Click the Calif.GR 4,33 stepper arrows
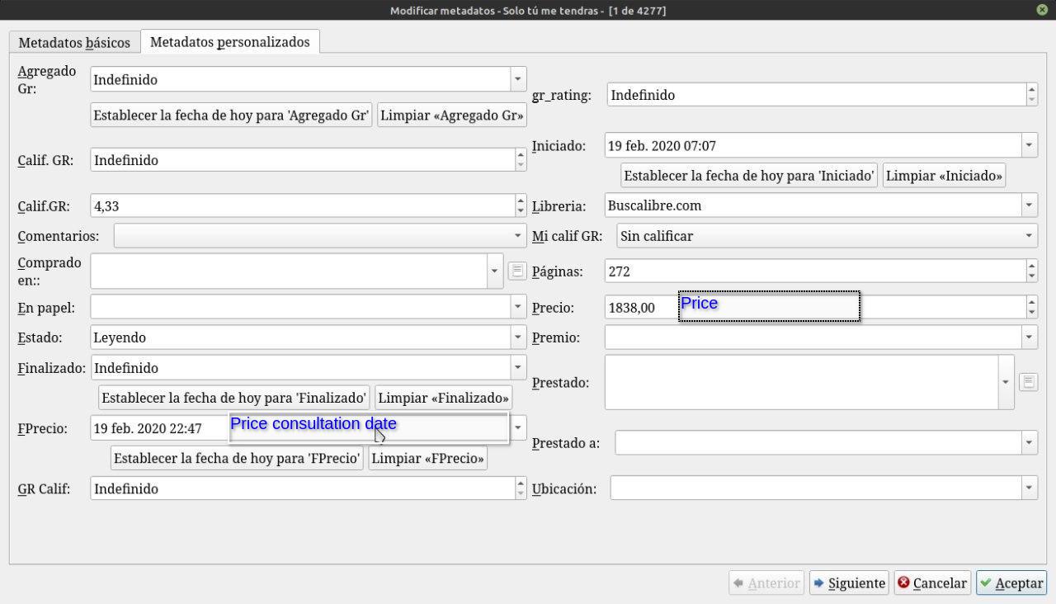 coord(520,205)
